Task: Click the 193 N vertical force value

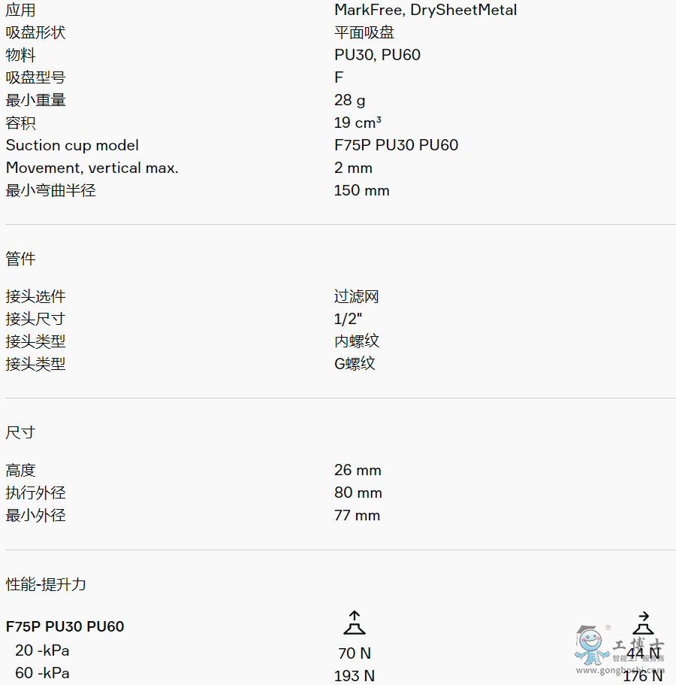Action: coord(355,676)
